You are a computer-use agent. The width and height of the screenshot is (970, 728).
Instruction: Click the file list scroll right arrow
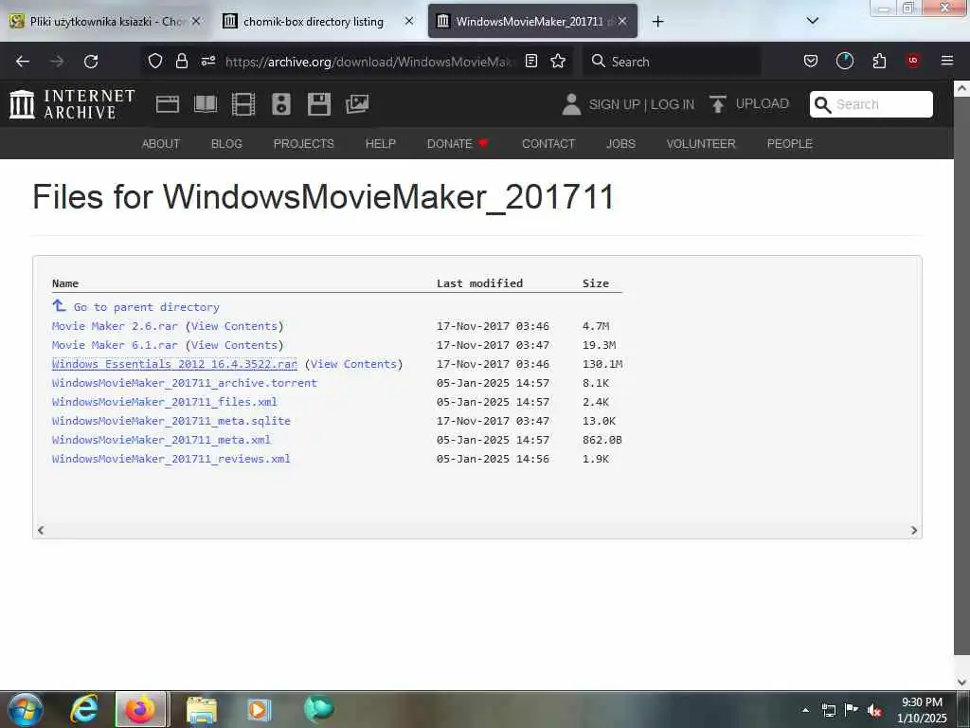point(914,531)
